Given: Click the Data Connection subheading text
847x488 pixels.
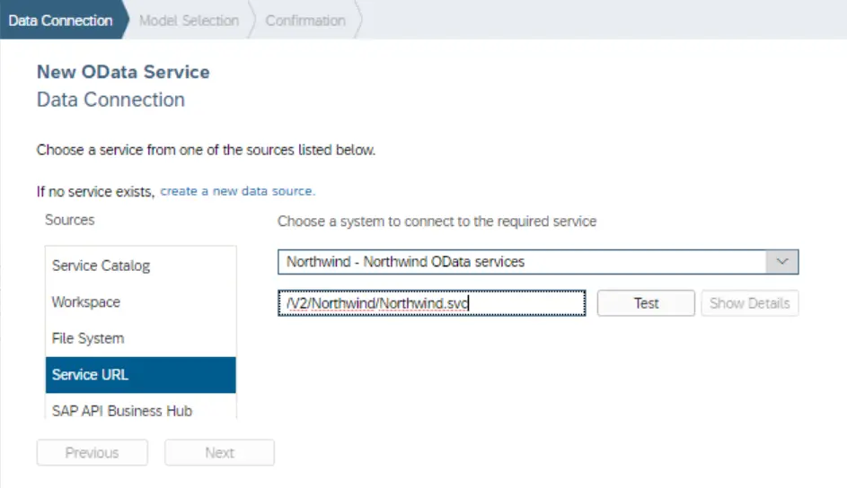Looking at the screenshot, I should pyautogui.click(x=110, y=100).
